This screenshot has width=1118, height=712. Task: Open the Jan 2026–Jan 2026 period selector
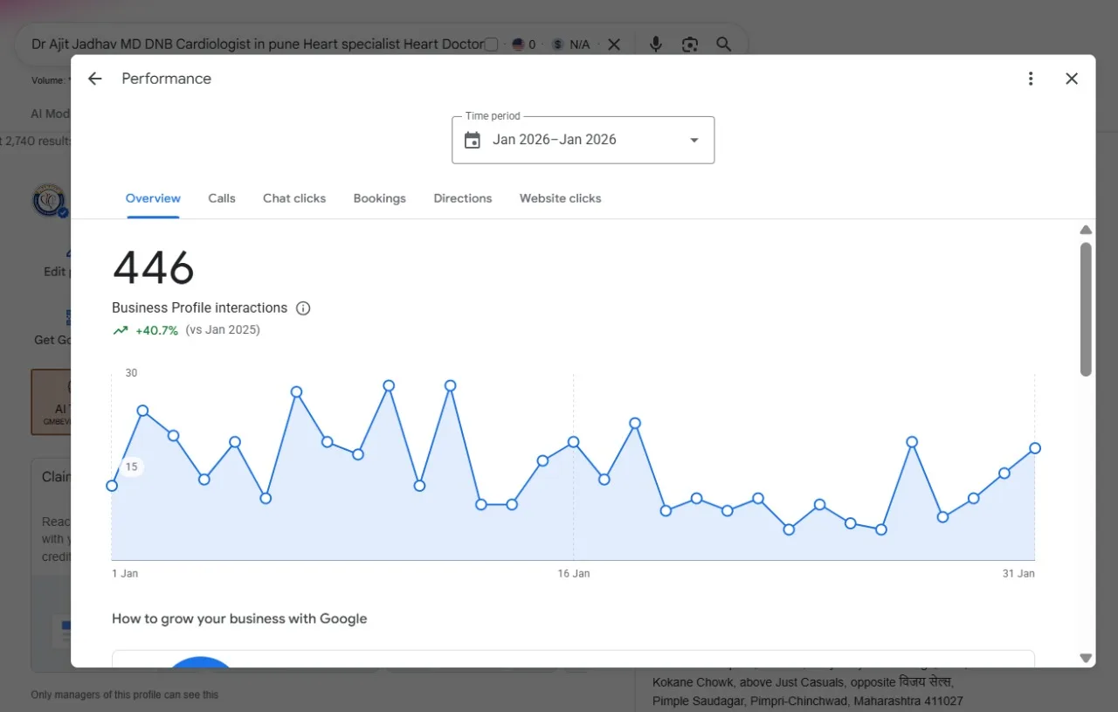pos(583,140)
